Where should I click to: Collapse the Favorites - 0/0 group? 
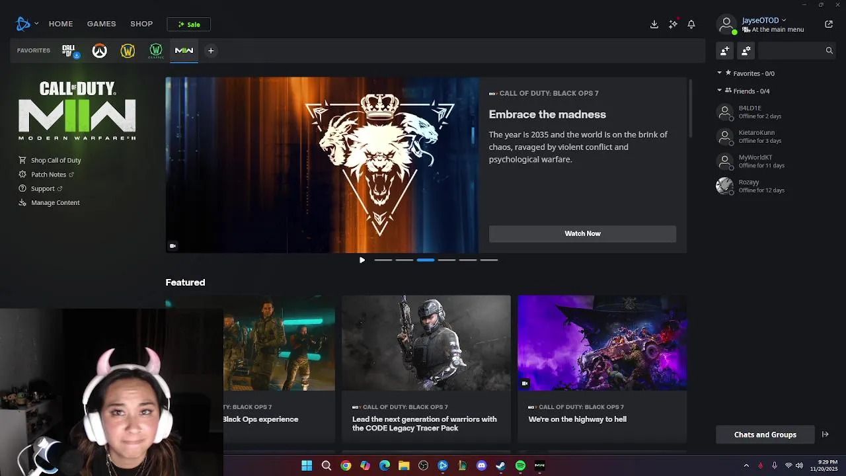coord(720,73)
